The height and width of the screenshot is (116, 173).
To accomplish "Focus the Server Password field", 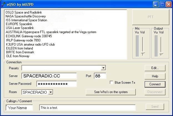I will tap(57, 84).
